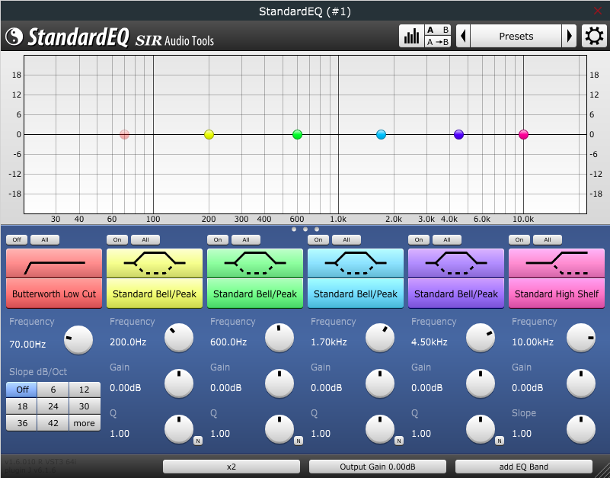Screen dimensions: 610x478
Task: Select the yellow EQ node at 200Hz
Action: (x=209, y=134)
